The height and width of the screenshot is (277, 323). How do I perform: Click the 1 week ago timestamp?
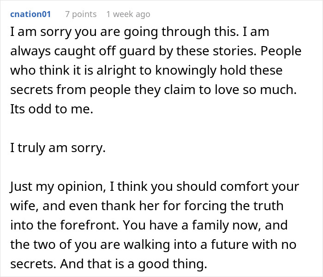click(x=128, y=14)
